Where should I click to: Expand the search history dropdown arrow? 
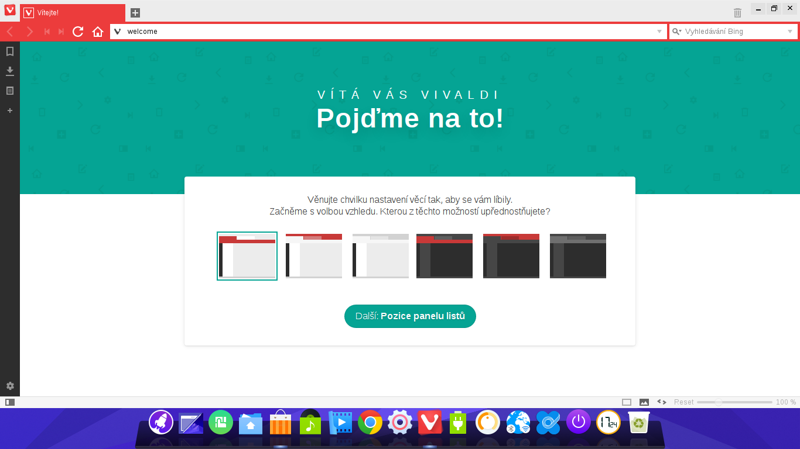[789, 32]
